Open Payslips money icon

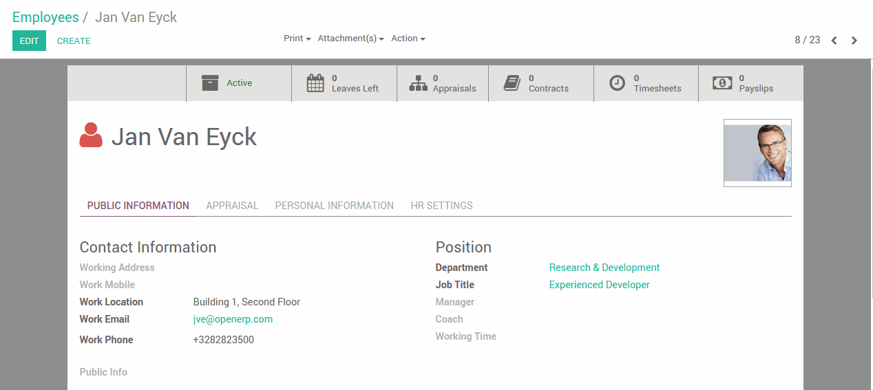tap(722, 83)
